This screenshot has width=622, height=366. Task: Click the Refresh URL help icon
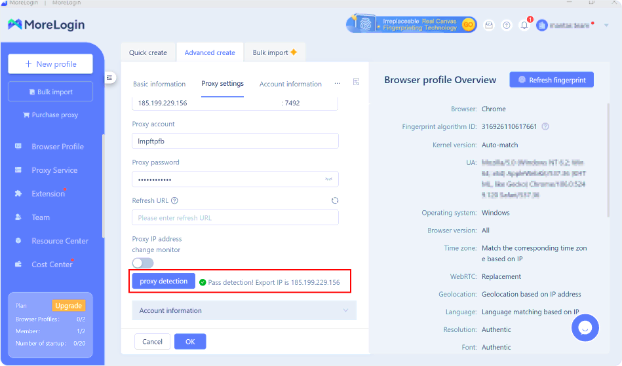tap(174, 200)
